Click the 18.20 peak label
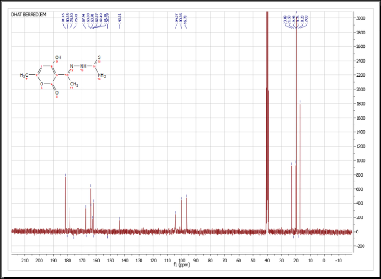 [x=302, y=19]
